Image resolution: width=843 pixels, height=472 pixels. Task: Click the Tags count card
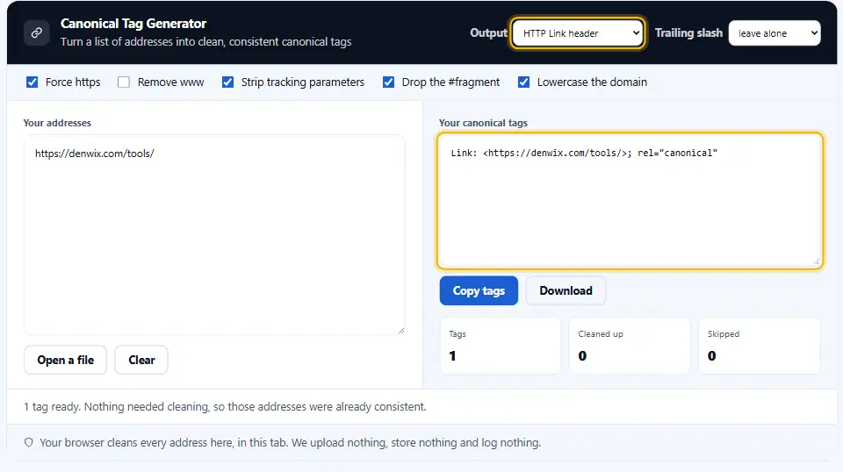pyautogui.click(x=500, y=346)
